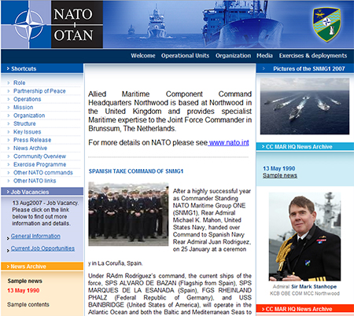Open the Partnership of Peace shortcut

[39, 91]
